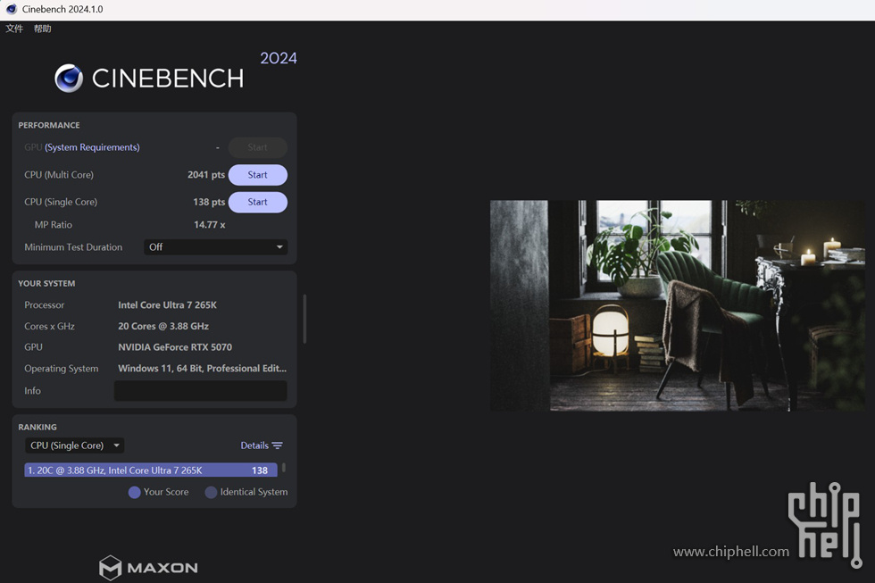Open the Minimum Test Duration dropdown
The width and height of the screenshot is (875, 583).
point(215,247)
